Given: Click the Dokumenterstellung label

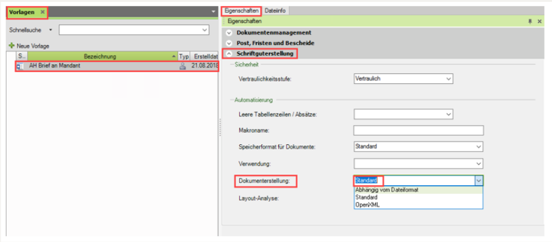Looking at the screenshot, I should (x=264, y=181).
